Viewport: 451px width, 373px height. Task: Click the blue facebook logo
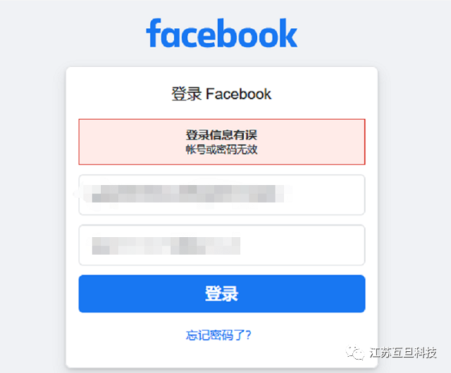tap(222, 33)
